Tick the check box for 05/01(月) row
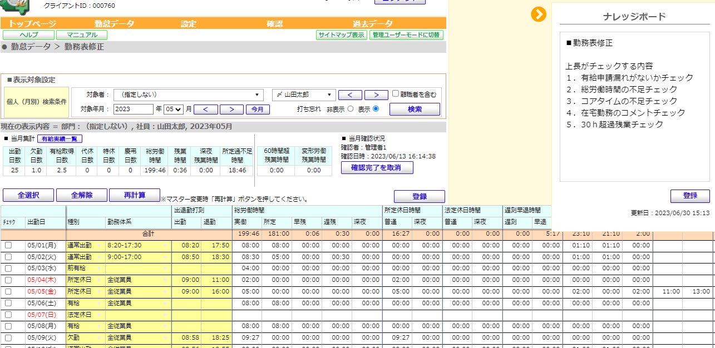Viewport: 715px width, 348px height. coord(8,245)
